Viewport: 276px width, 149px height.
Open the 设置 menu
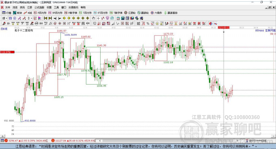(49, 7)
